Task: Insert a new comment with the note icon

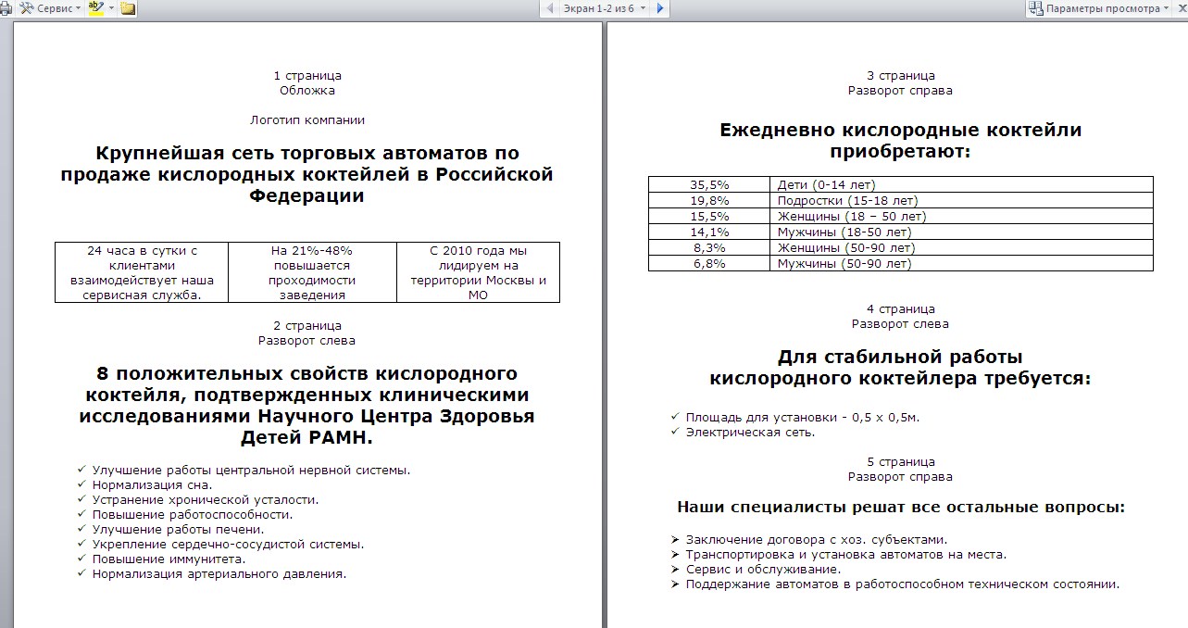Action: click(127, 7)
